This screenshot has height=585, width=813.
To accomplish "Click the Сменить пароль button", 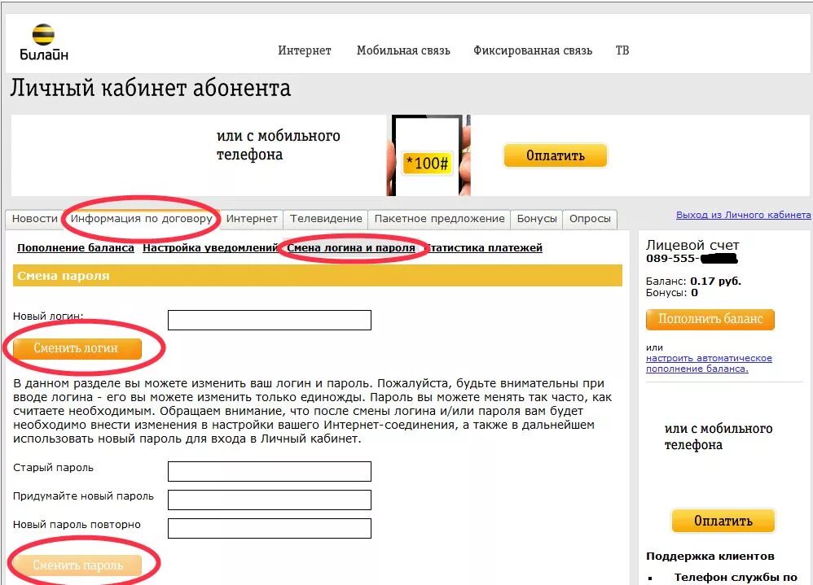I will [77, 565].
